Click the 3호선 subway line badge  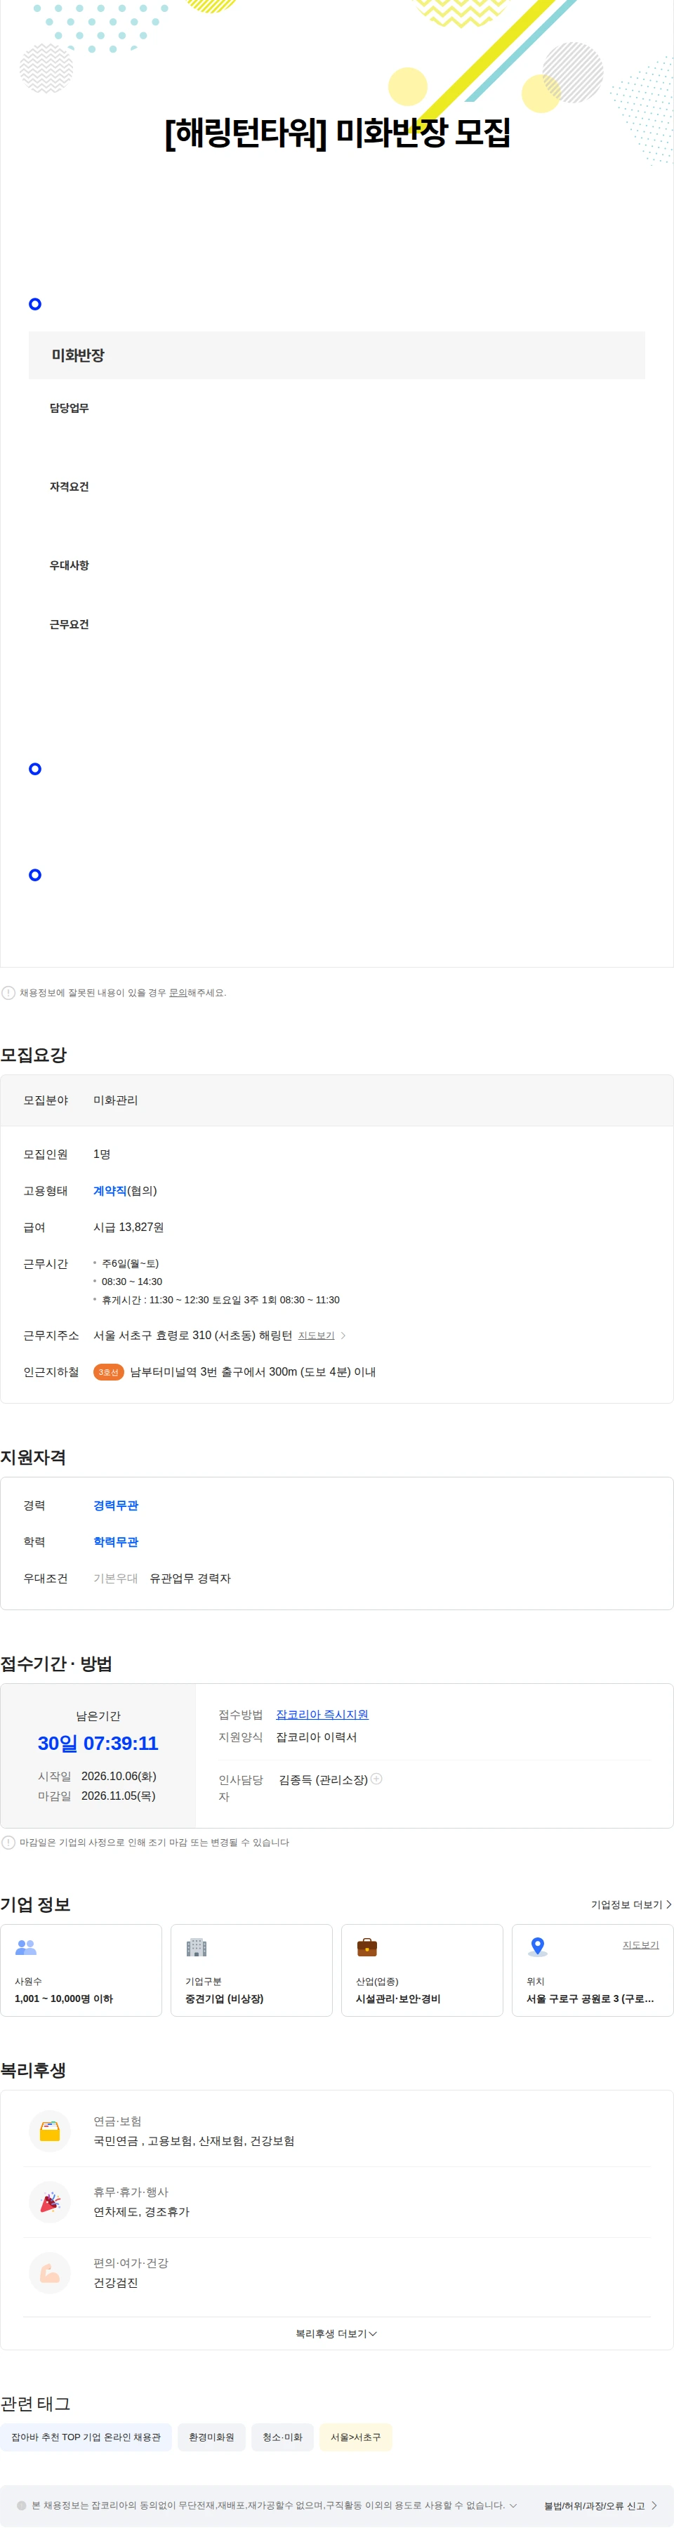pos(107,1371)
